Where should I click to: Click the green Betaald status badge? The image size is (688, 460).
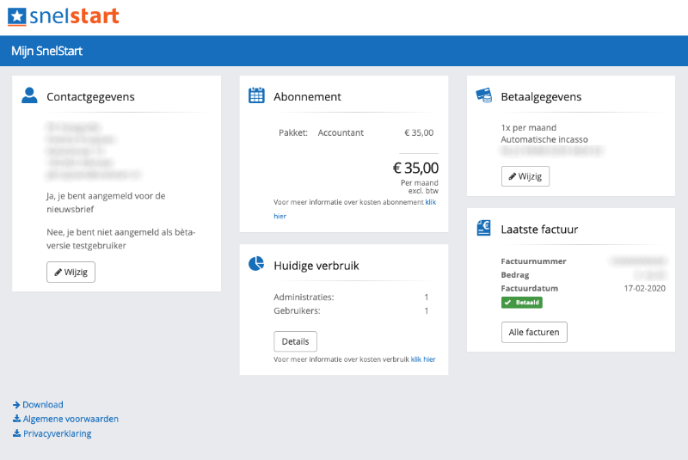coord(522,302)
